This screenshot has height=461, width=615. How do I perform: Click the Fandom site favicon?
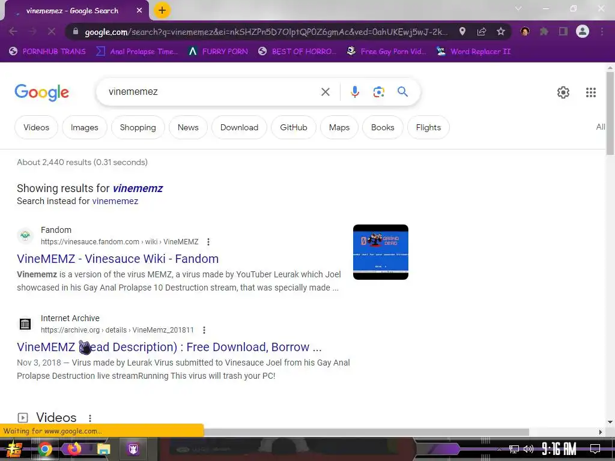click(x=25, y=235)
